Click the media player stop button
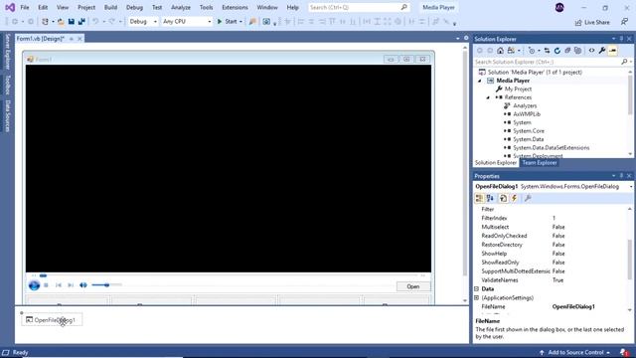The image size is (636, 358). click(x=47, y=285)
